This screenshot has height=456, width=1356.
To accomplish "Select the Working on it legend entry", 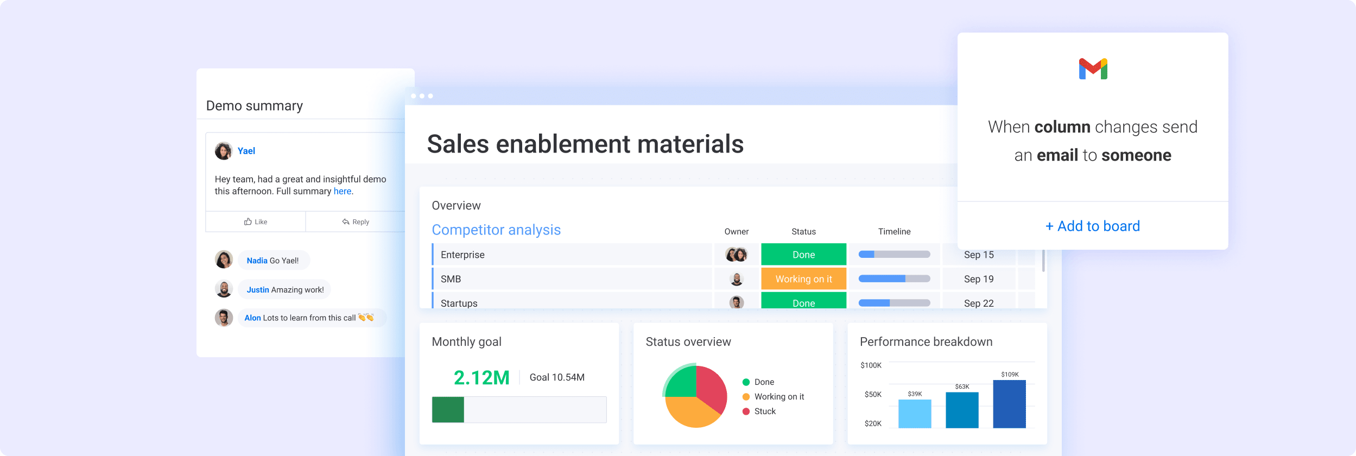I will pos(773,397).
